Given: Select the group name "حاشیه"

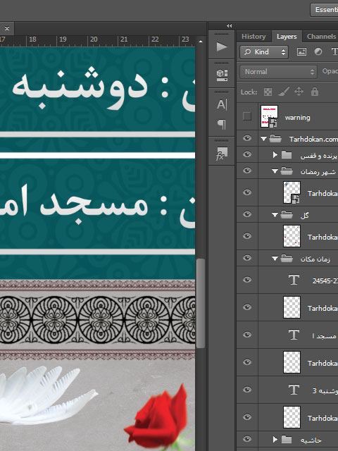Looking at the screenshot, I should point(311,440).
